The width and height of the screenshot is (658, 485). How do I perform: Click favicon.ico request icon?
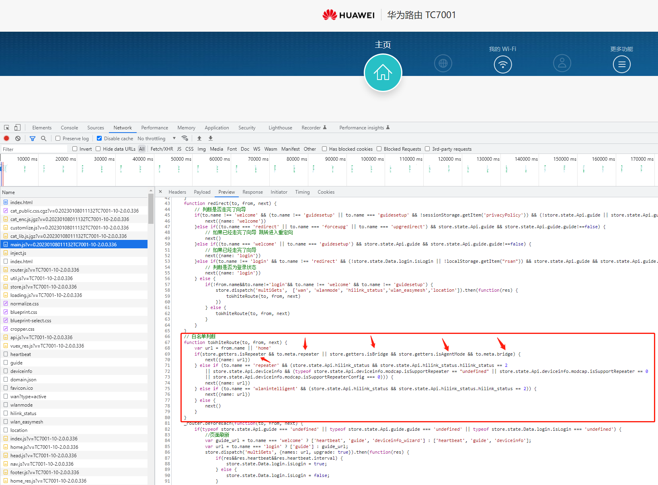pyautogui.click(x=6, y=388)
